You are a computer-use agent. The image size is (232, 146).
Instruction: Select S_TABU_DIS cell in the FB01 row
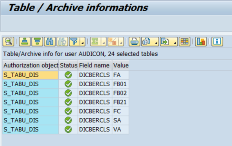coord(31,84)
